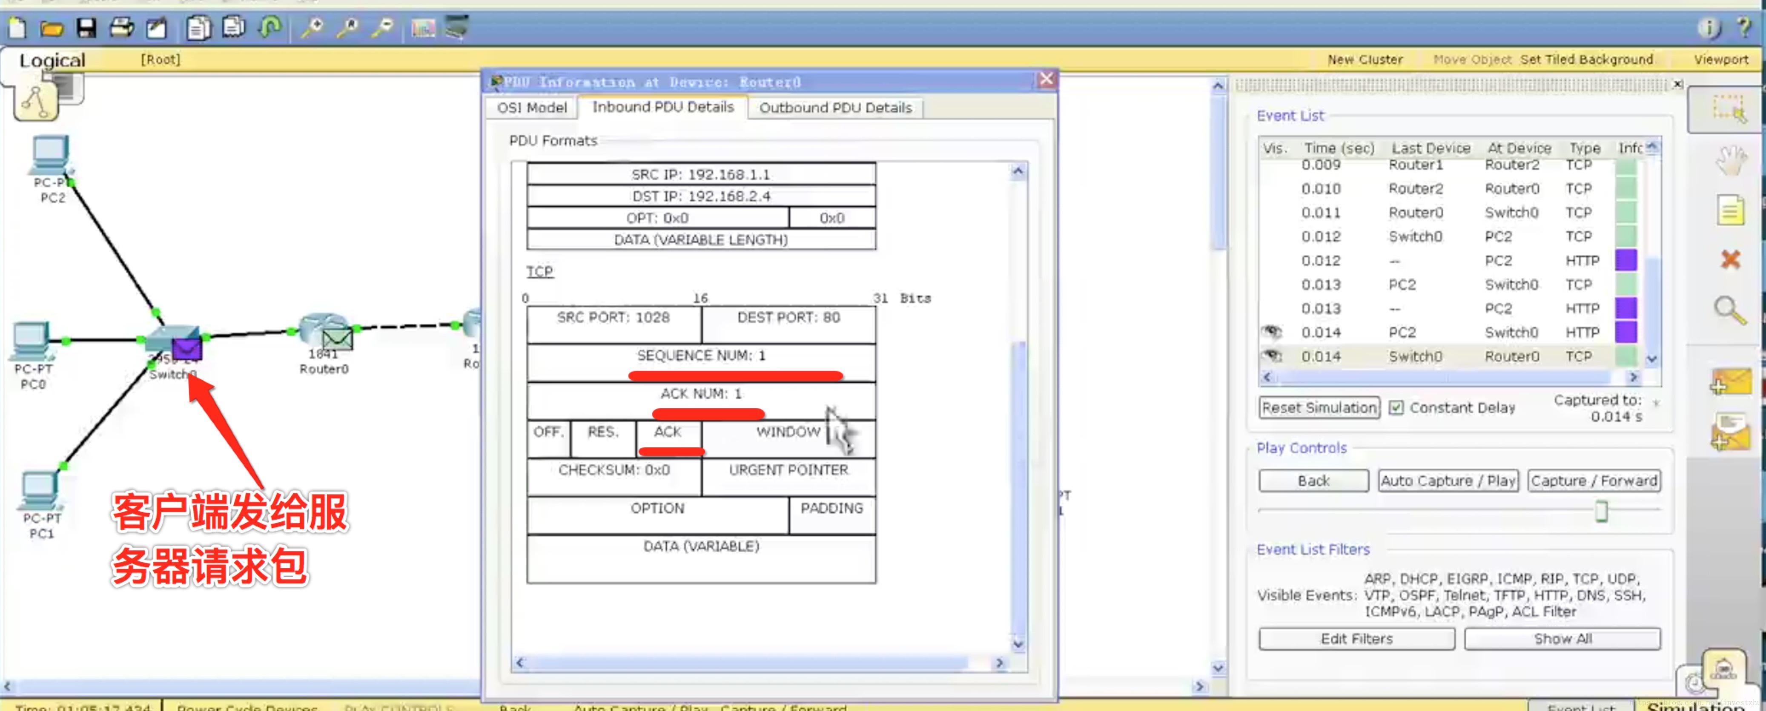
Task: Click workspace vertical scroll up arrow
Action: click(x=1218, y=85)
